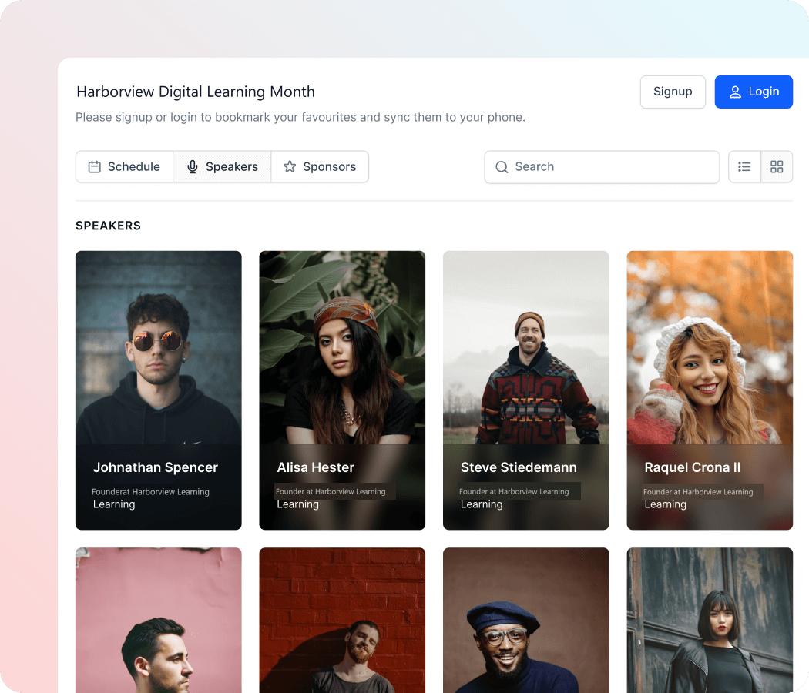809x693 pixels.
Task: Open the Speakers tab
Action: (222, 166)
